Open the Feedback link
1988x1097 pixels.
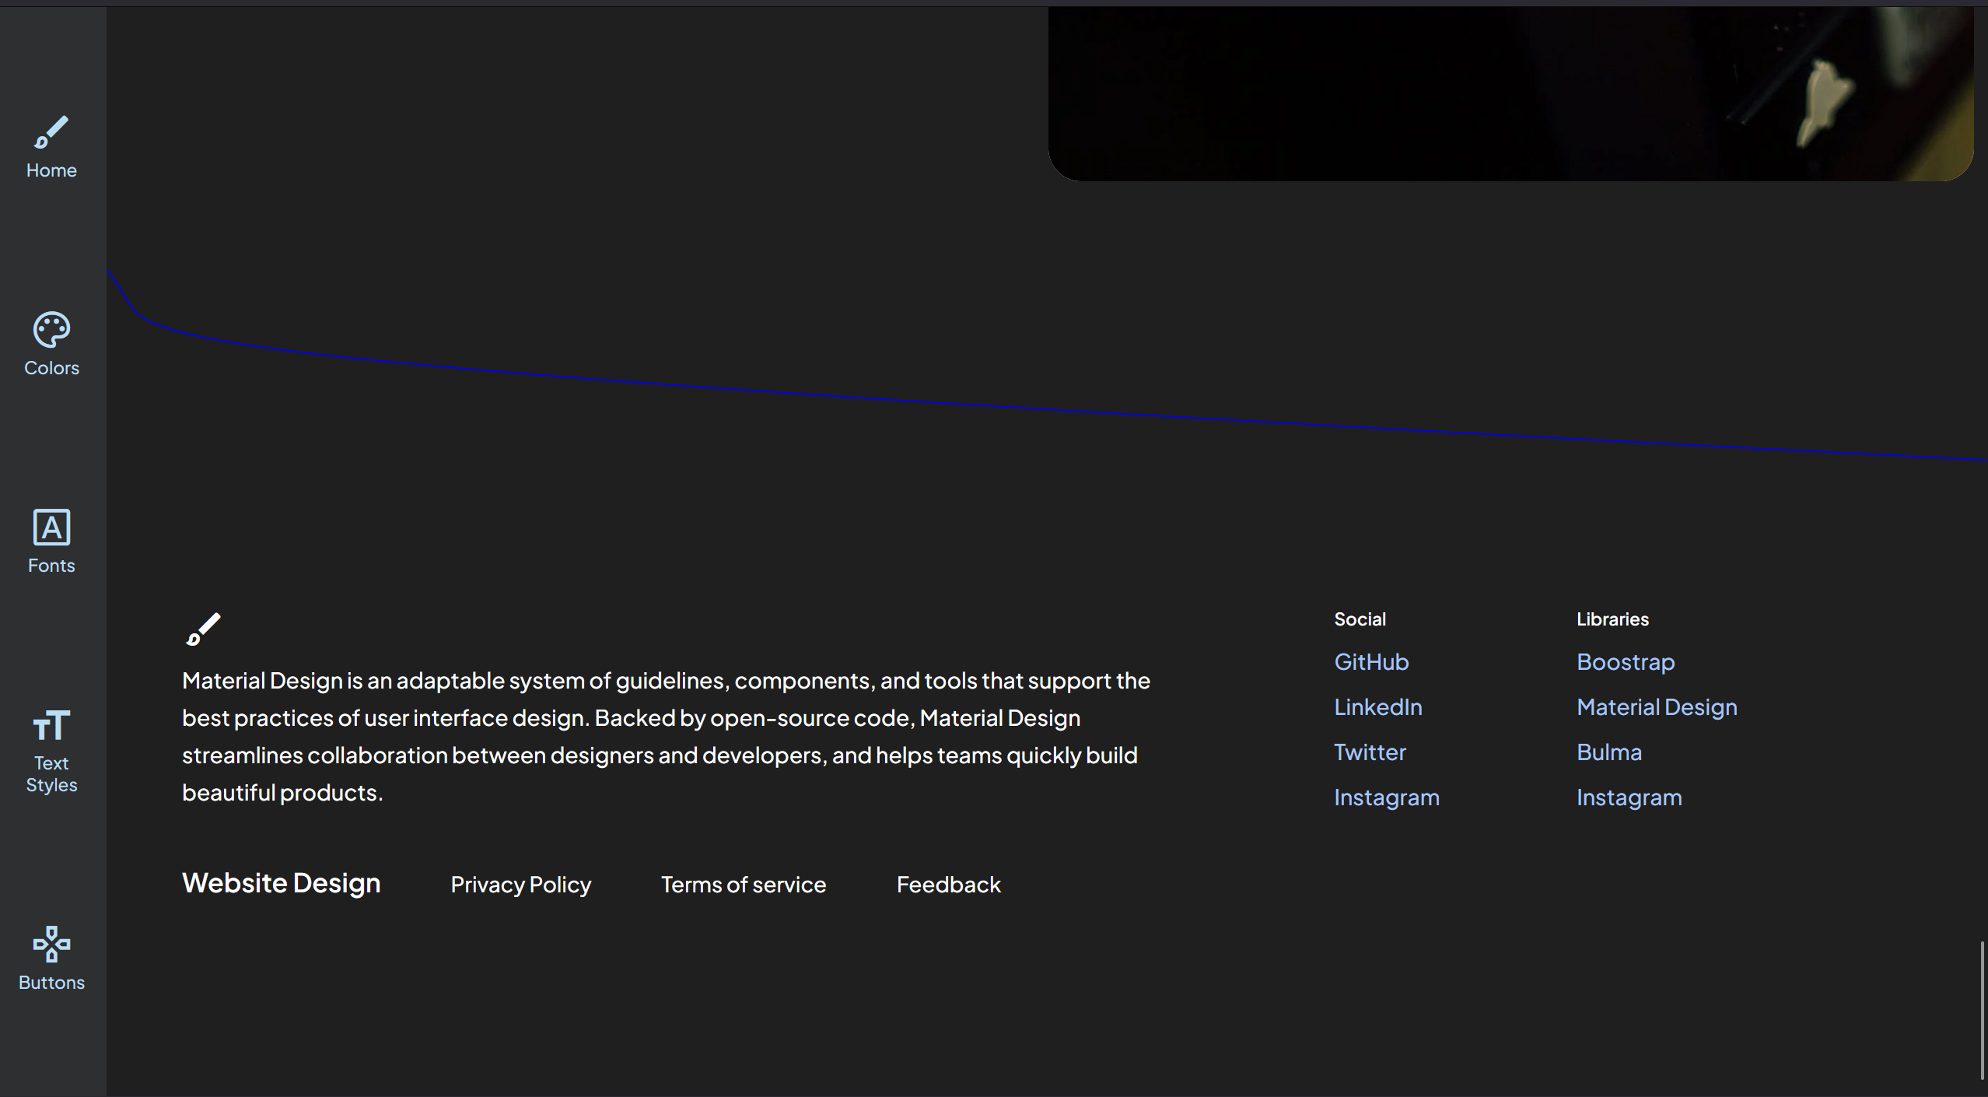click(x=948, y=885)
